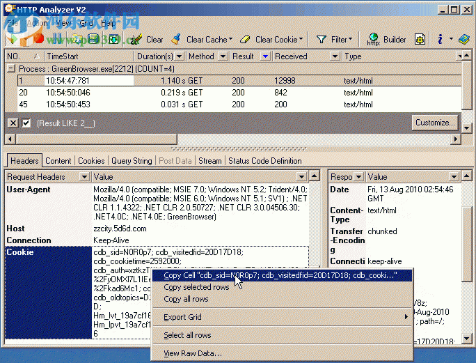Viewport: 476px width, 363px height.
Task: Click the Filter funnel icon
Action: [322, 40]
